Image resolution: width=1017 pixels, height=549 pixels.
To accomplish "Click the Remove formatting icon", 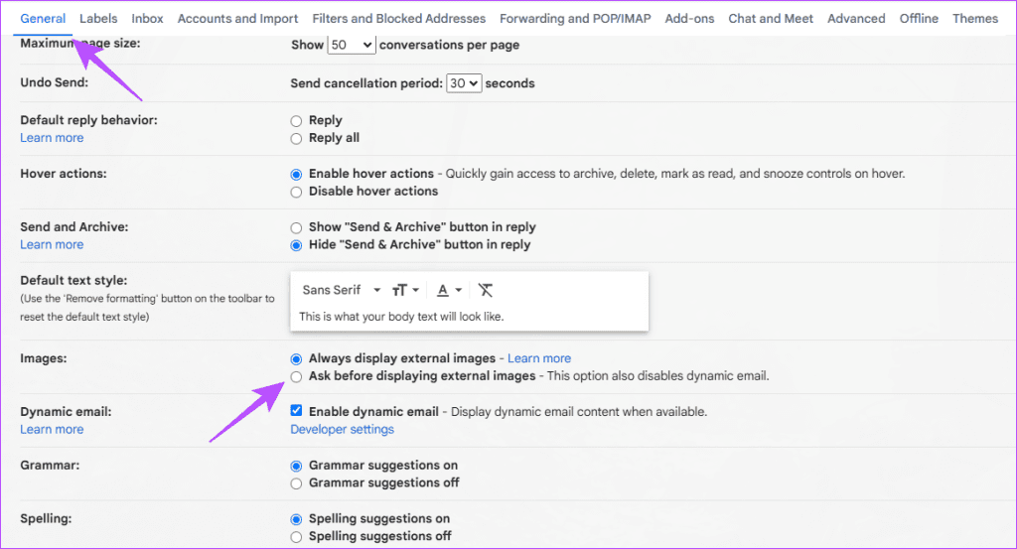I will click(485, 290).
